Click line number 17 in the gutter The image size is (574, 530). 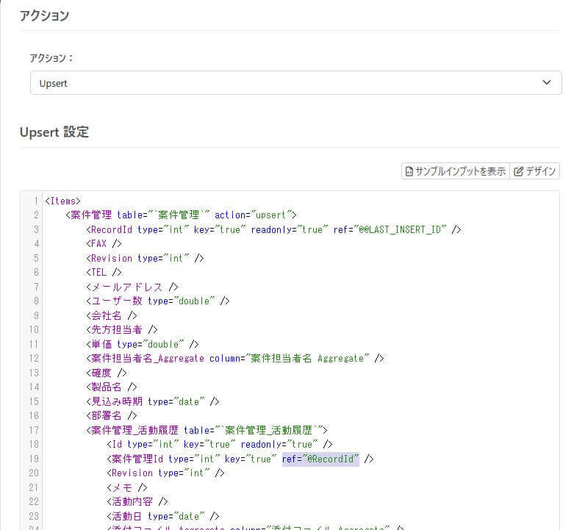[34, 430]
